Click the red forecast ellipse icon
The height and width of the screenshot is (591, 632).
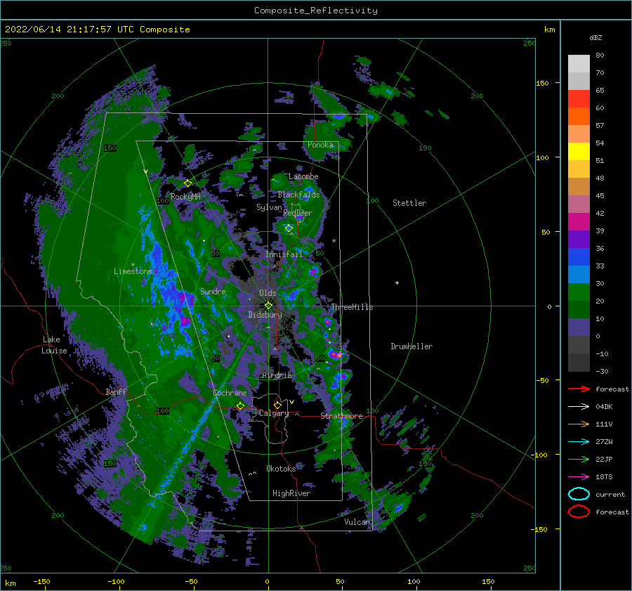point(579,512)
